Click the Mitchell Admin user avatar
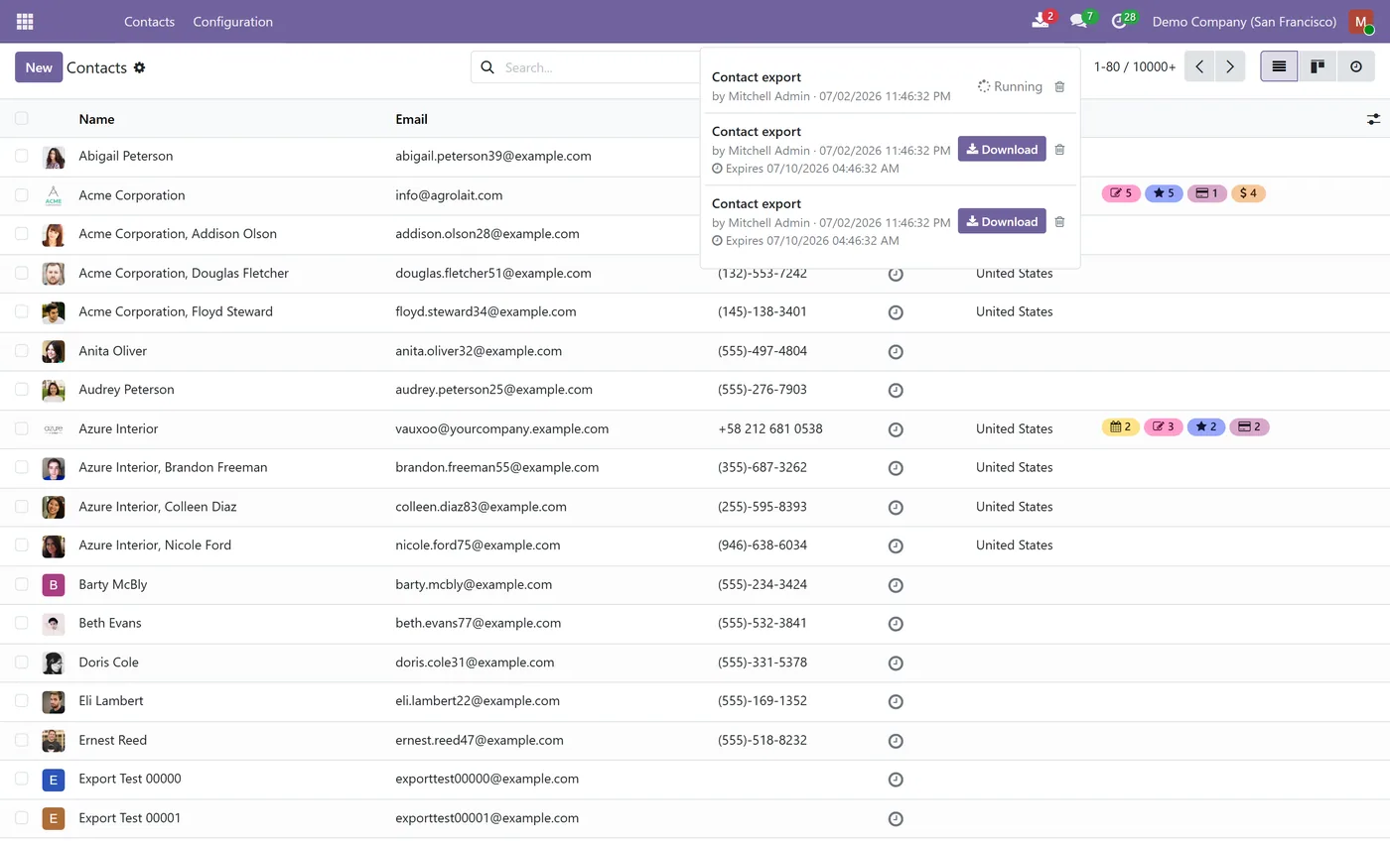 (x=1360, y=22)
